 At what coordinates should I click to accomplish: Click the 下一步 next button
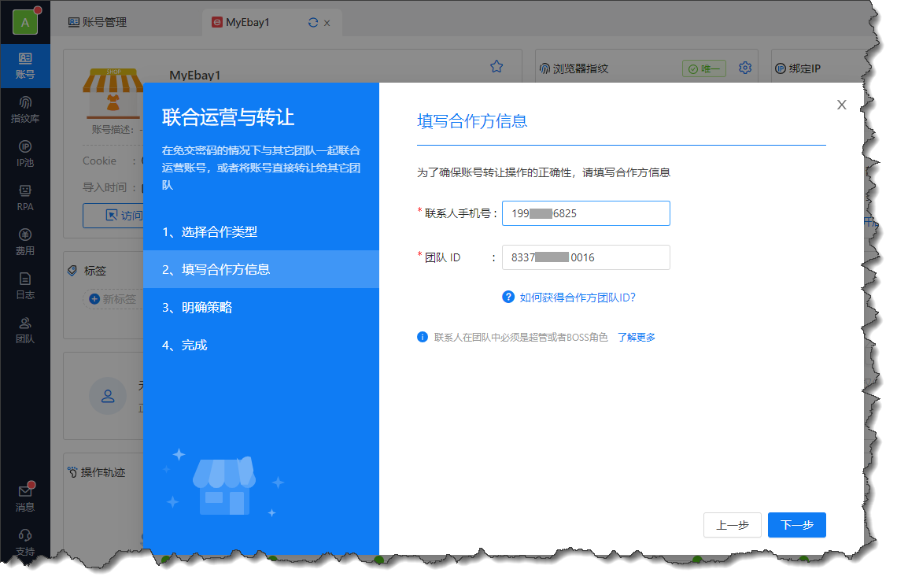[x=796, y=525]
